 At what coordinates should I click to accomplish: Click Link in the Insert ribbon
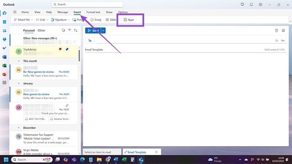click(x=41, y=20)
